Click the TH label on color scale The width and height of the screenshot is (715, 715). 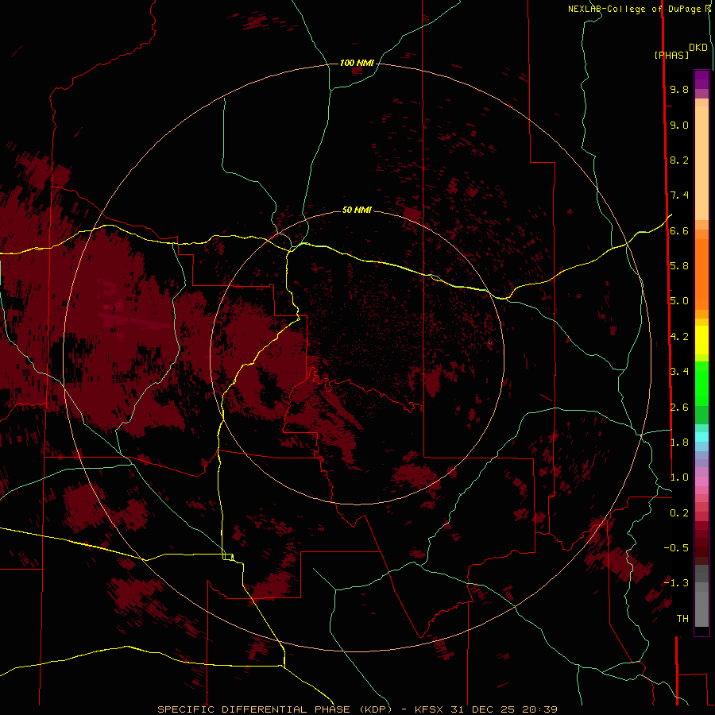[682, 619]
